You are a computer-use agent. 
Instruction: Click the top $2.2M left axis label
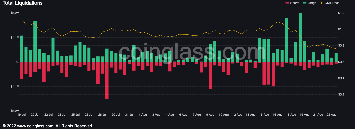(x=15, y=13)
